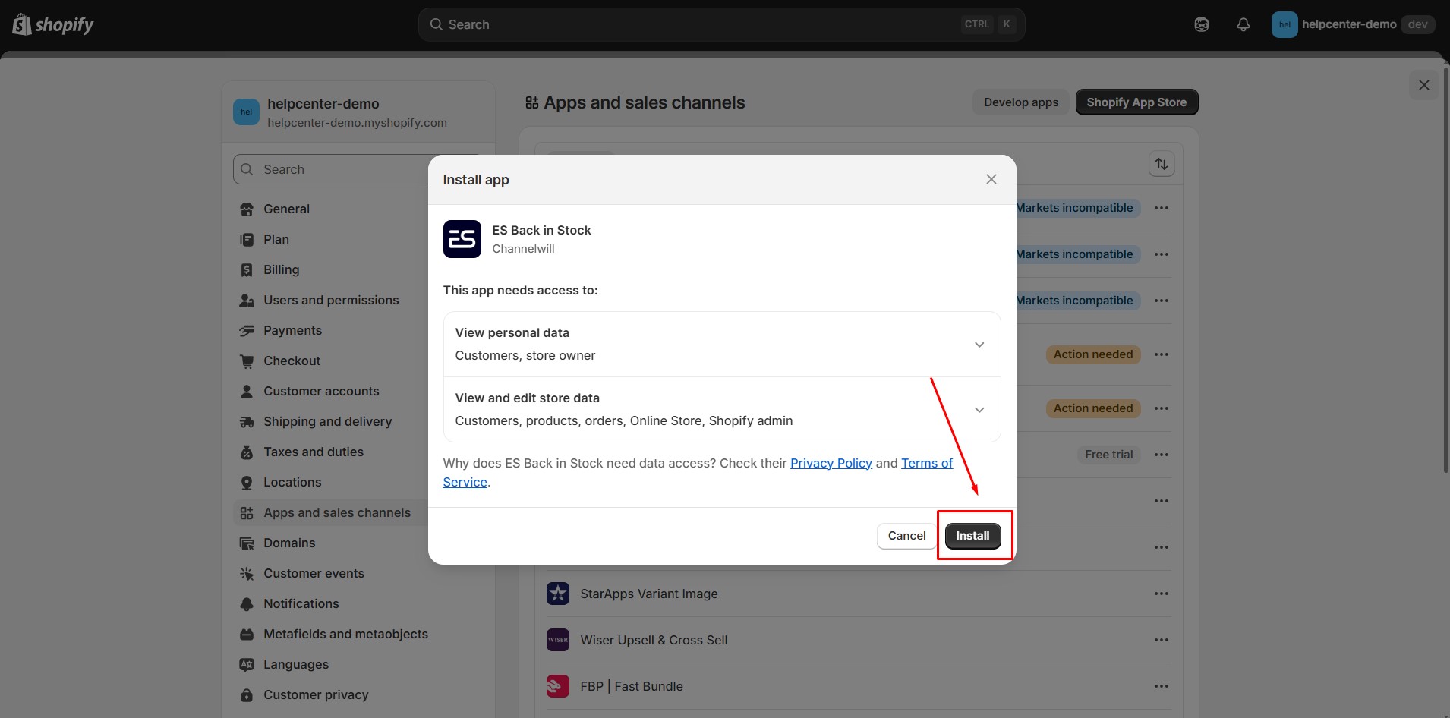Click the Shopify logo
1450x718 pixels.
pyautogui.click(x=52, y=24)
